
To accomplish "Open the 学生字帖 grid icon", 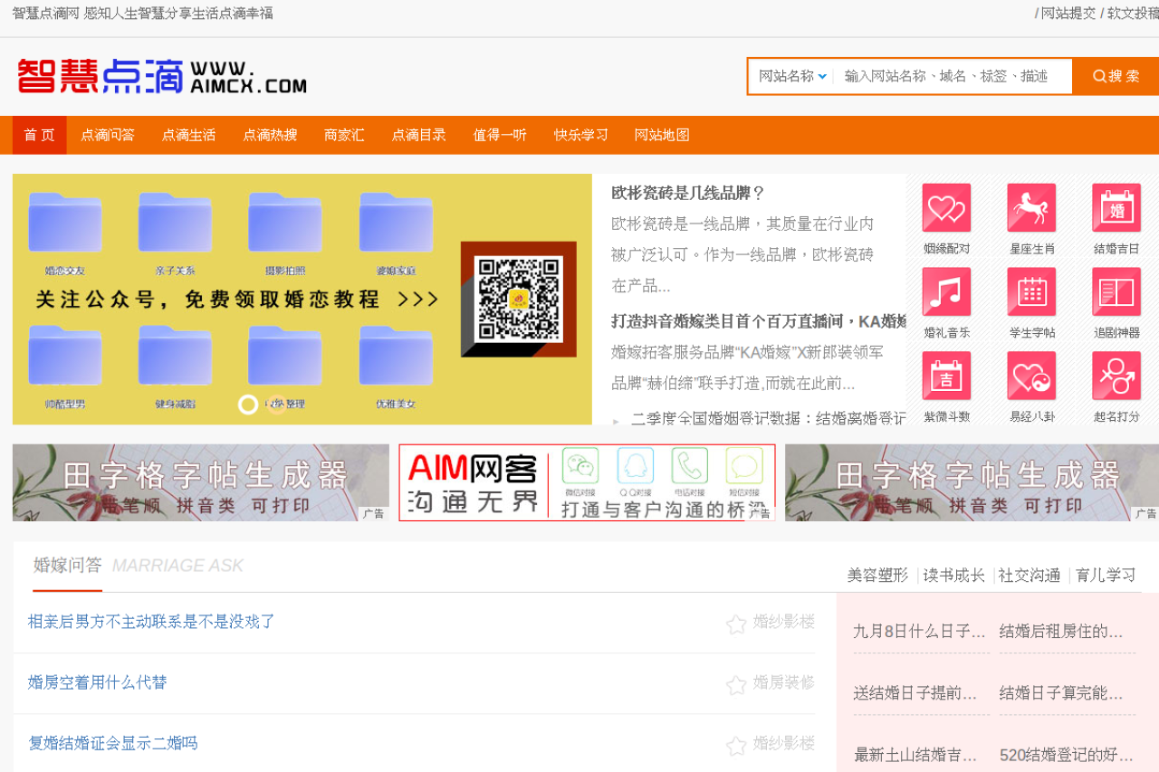I will (x=1031, y=291).
